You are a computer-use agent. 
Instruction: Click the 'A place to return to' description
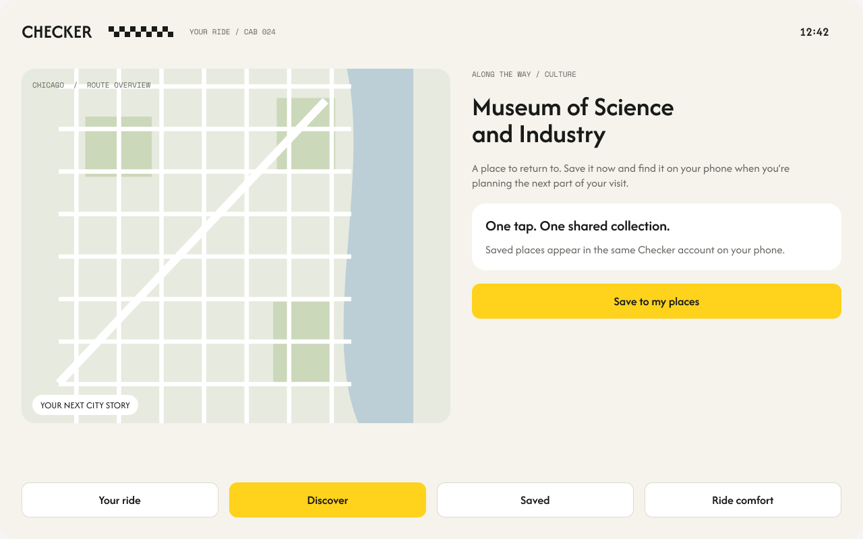tap(631, 176)
